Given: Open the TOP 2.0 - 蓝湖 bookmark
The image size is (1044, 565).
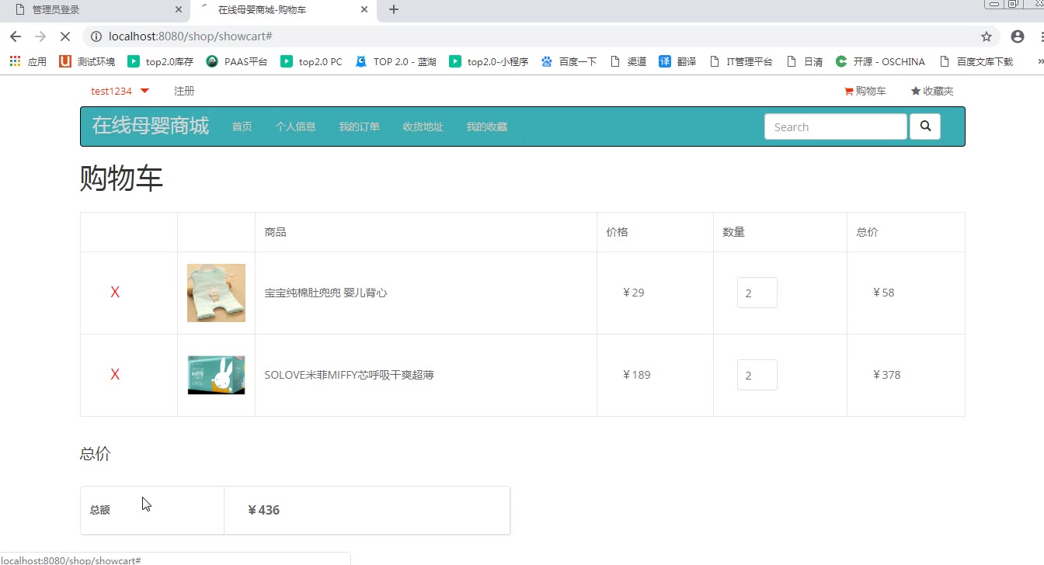Looking at the screenshot, I should [x=396, y=61].
